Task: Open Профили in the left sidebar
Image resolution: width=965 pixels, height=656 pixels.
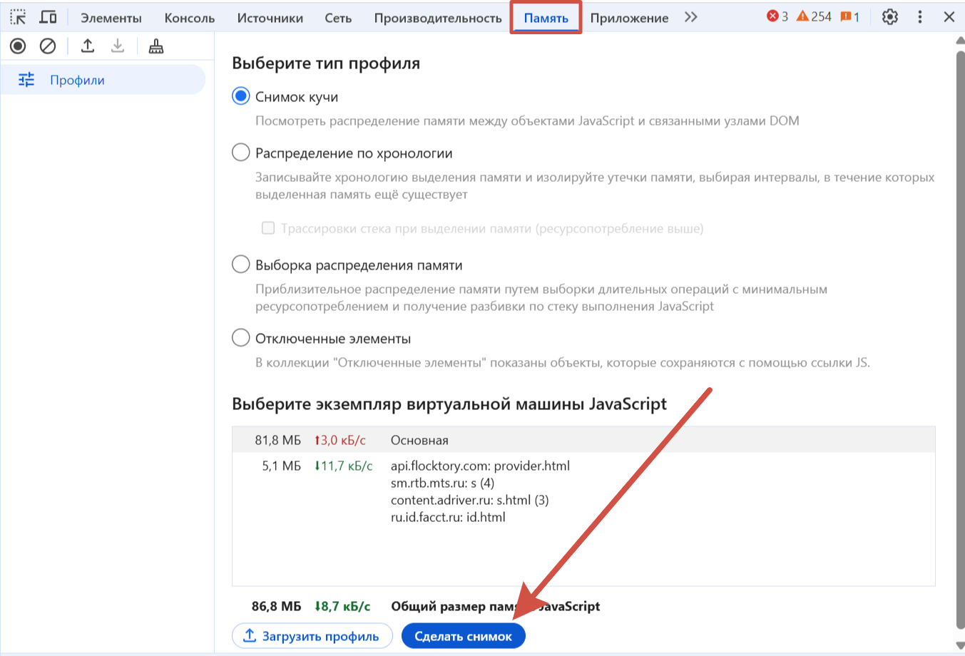Action: click(77, 80)
